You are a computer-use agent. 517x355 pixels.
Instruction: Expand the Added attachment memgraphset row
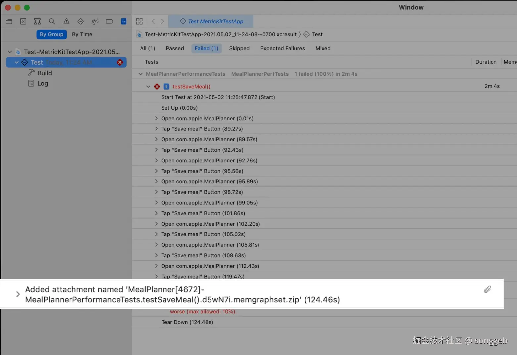coord(18,294)
